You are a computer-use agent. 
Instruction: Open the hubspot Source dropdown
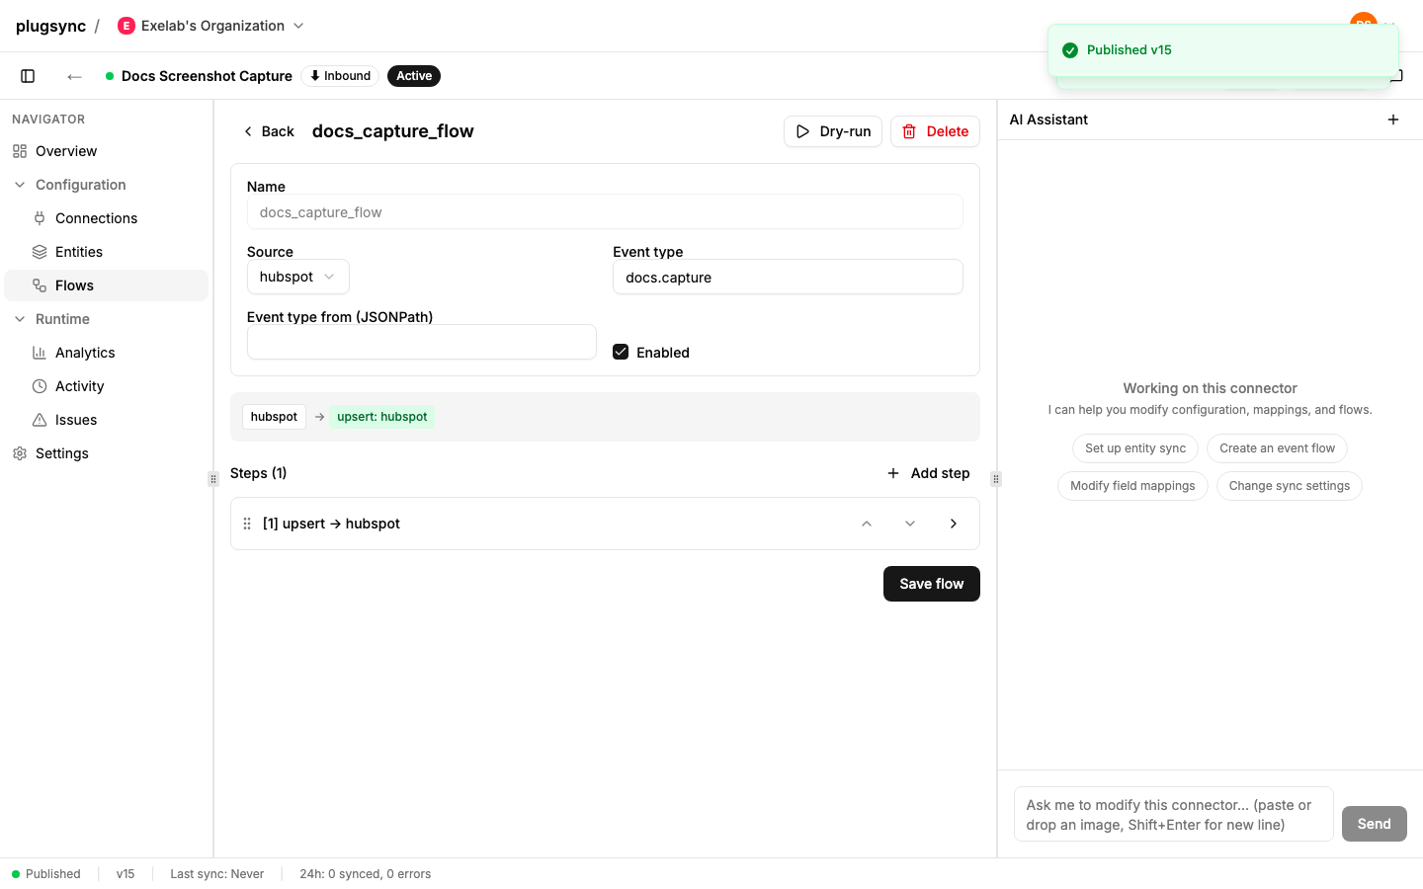(x=298, y=277)
